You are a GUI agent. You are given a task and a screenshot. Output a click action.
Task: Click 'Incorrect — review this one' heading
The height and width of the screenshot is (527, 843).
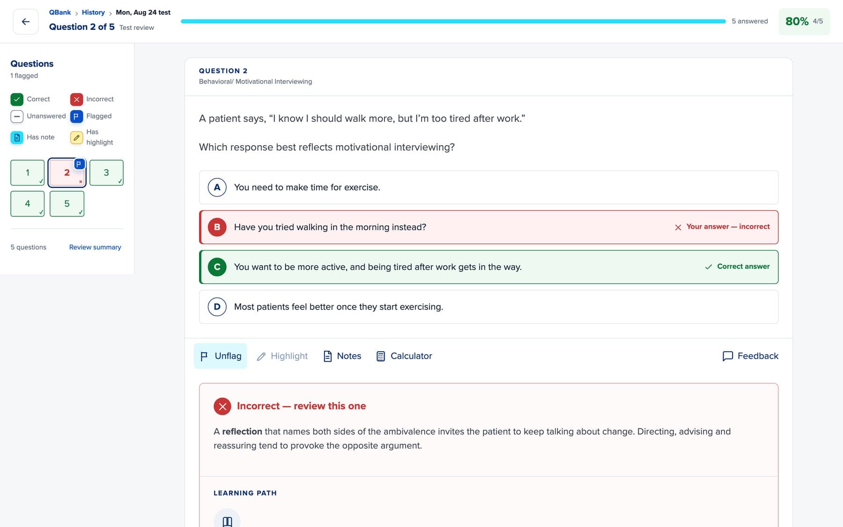(x=302, y=406)
